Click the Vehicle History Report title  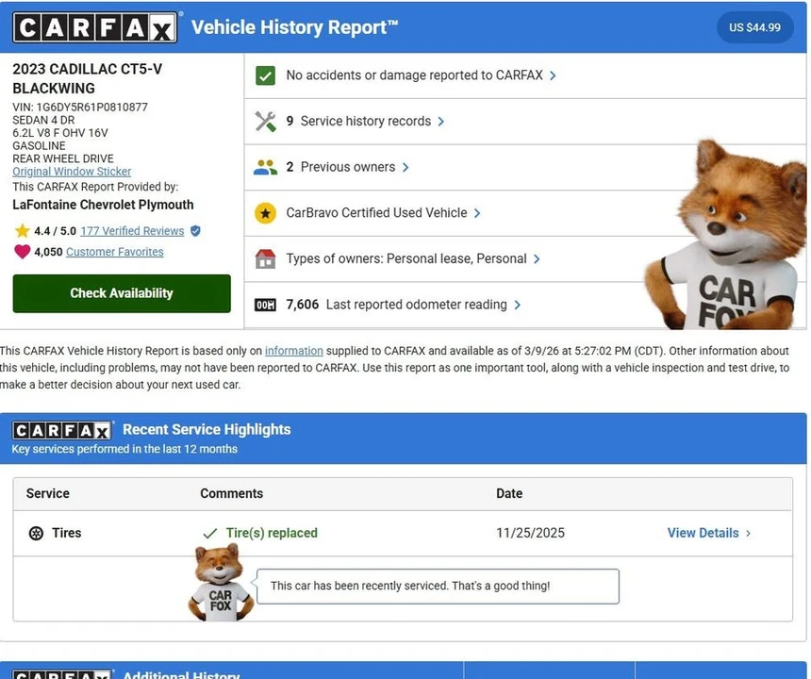pyautogui.click(x=295, y=27)
